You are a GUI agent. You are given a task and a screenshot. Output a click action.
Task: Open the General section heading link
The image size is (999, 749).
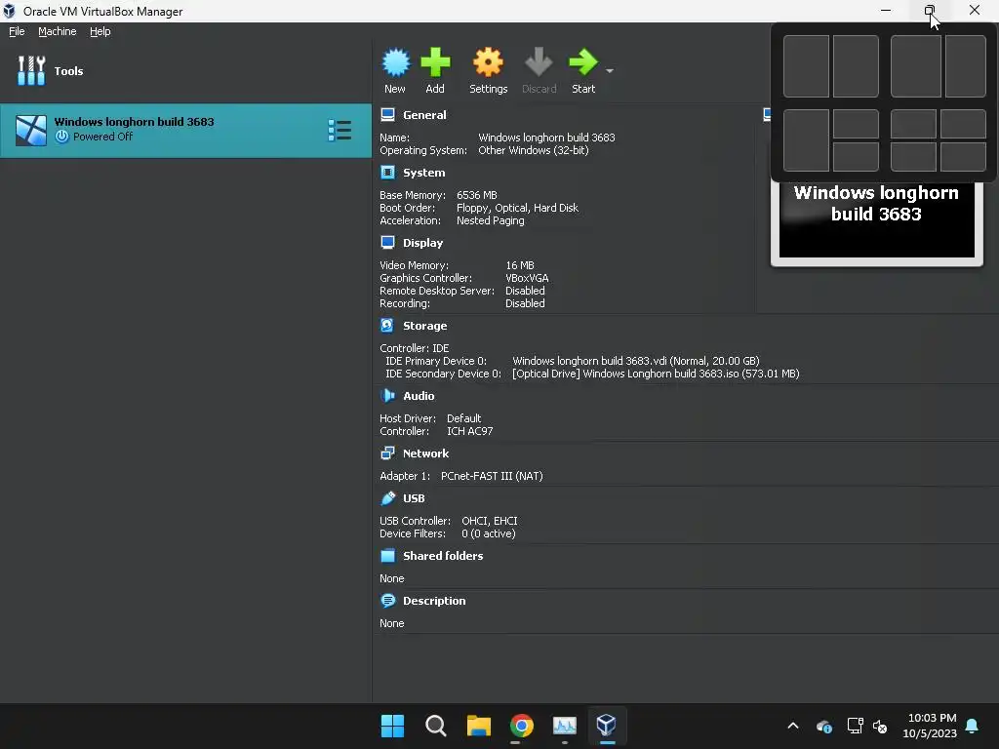(424, 115)
